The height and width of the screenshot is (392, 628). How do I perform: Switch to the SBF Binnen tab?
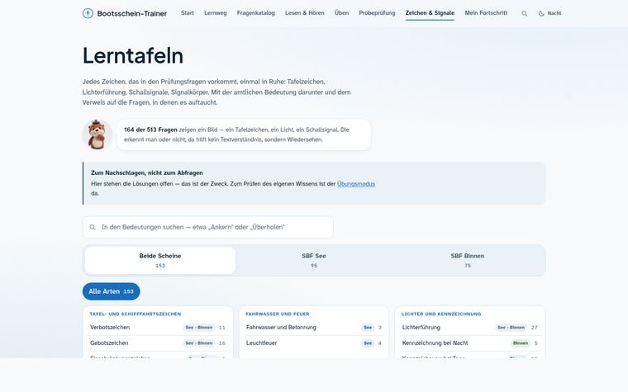468,261
